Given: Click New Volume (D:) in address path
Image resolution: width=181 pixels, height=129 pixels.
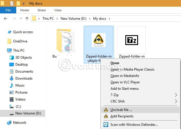Looking at the screenshot, I should [x=73, y=19].
